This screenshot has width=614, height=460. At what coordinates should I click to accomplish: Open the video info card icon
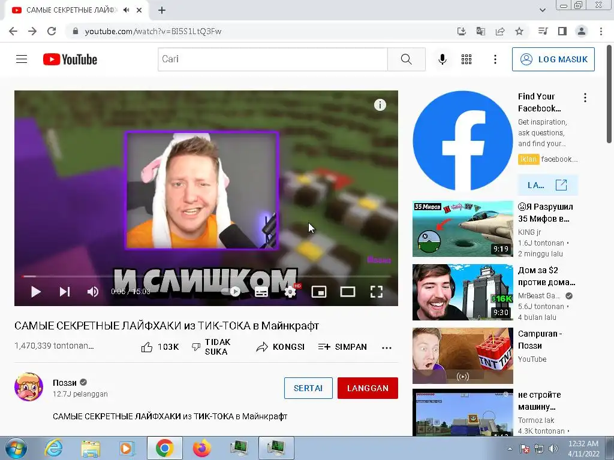(380, 105)
